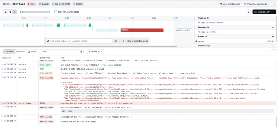Click ENGINE_EVENT tag in Process for run exited row
This screenshot has width=277, height=127.
pyautogui.click(x=47, y=122)
